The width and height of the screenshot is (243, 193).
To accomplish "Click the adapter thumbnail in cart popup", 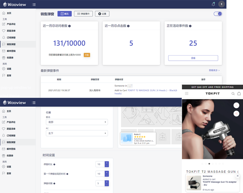I will point(194,183).
